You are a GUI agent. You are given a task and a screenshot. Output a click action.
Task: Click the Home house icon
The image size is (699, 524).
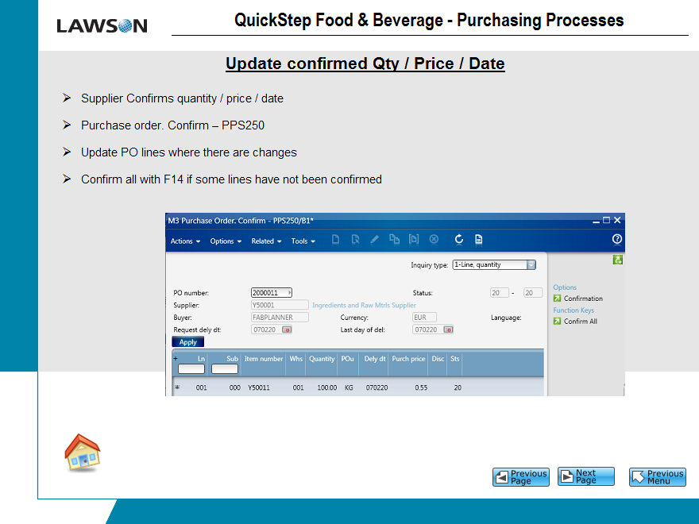(x=82, y=452)
